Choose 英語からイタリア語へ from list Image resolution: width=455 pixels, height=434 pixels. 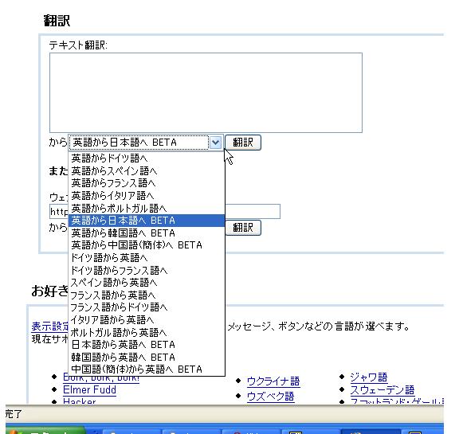147,196
